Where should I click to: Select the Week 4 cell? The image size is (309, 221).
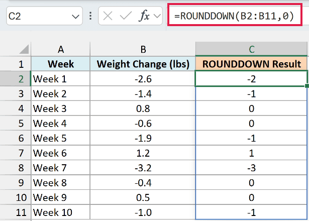[60, 123]
